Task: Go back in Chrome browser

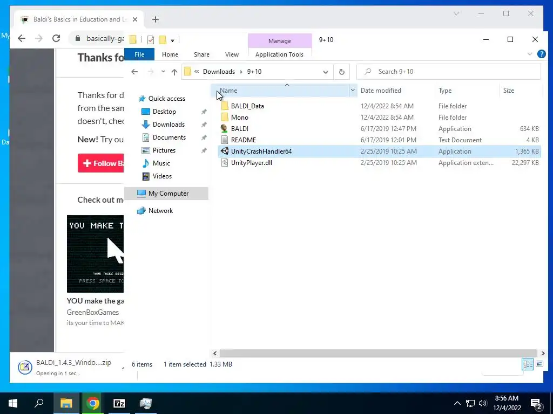Action: click(x=22, y=38)
